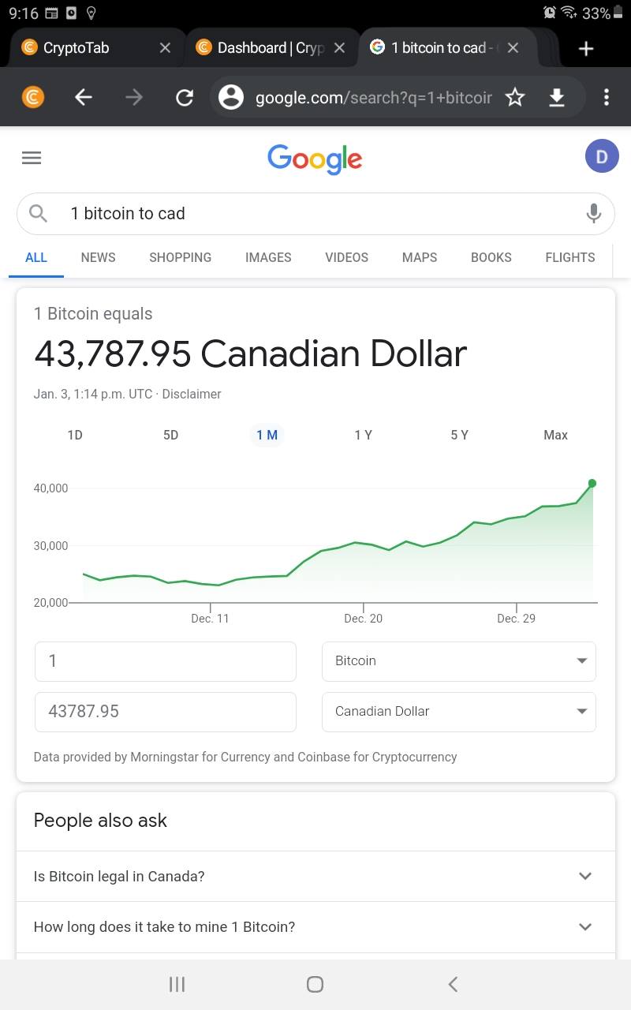631x1010 pixels.
Task: Open the three-dot browser menu
Action: [606, 97]
